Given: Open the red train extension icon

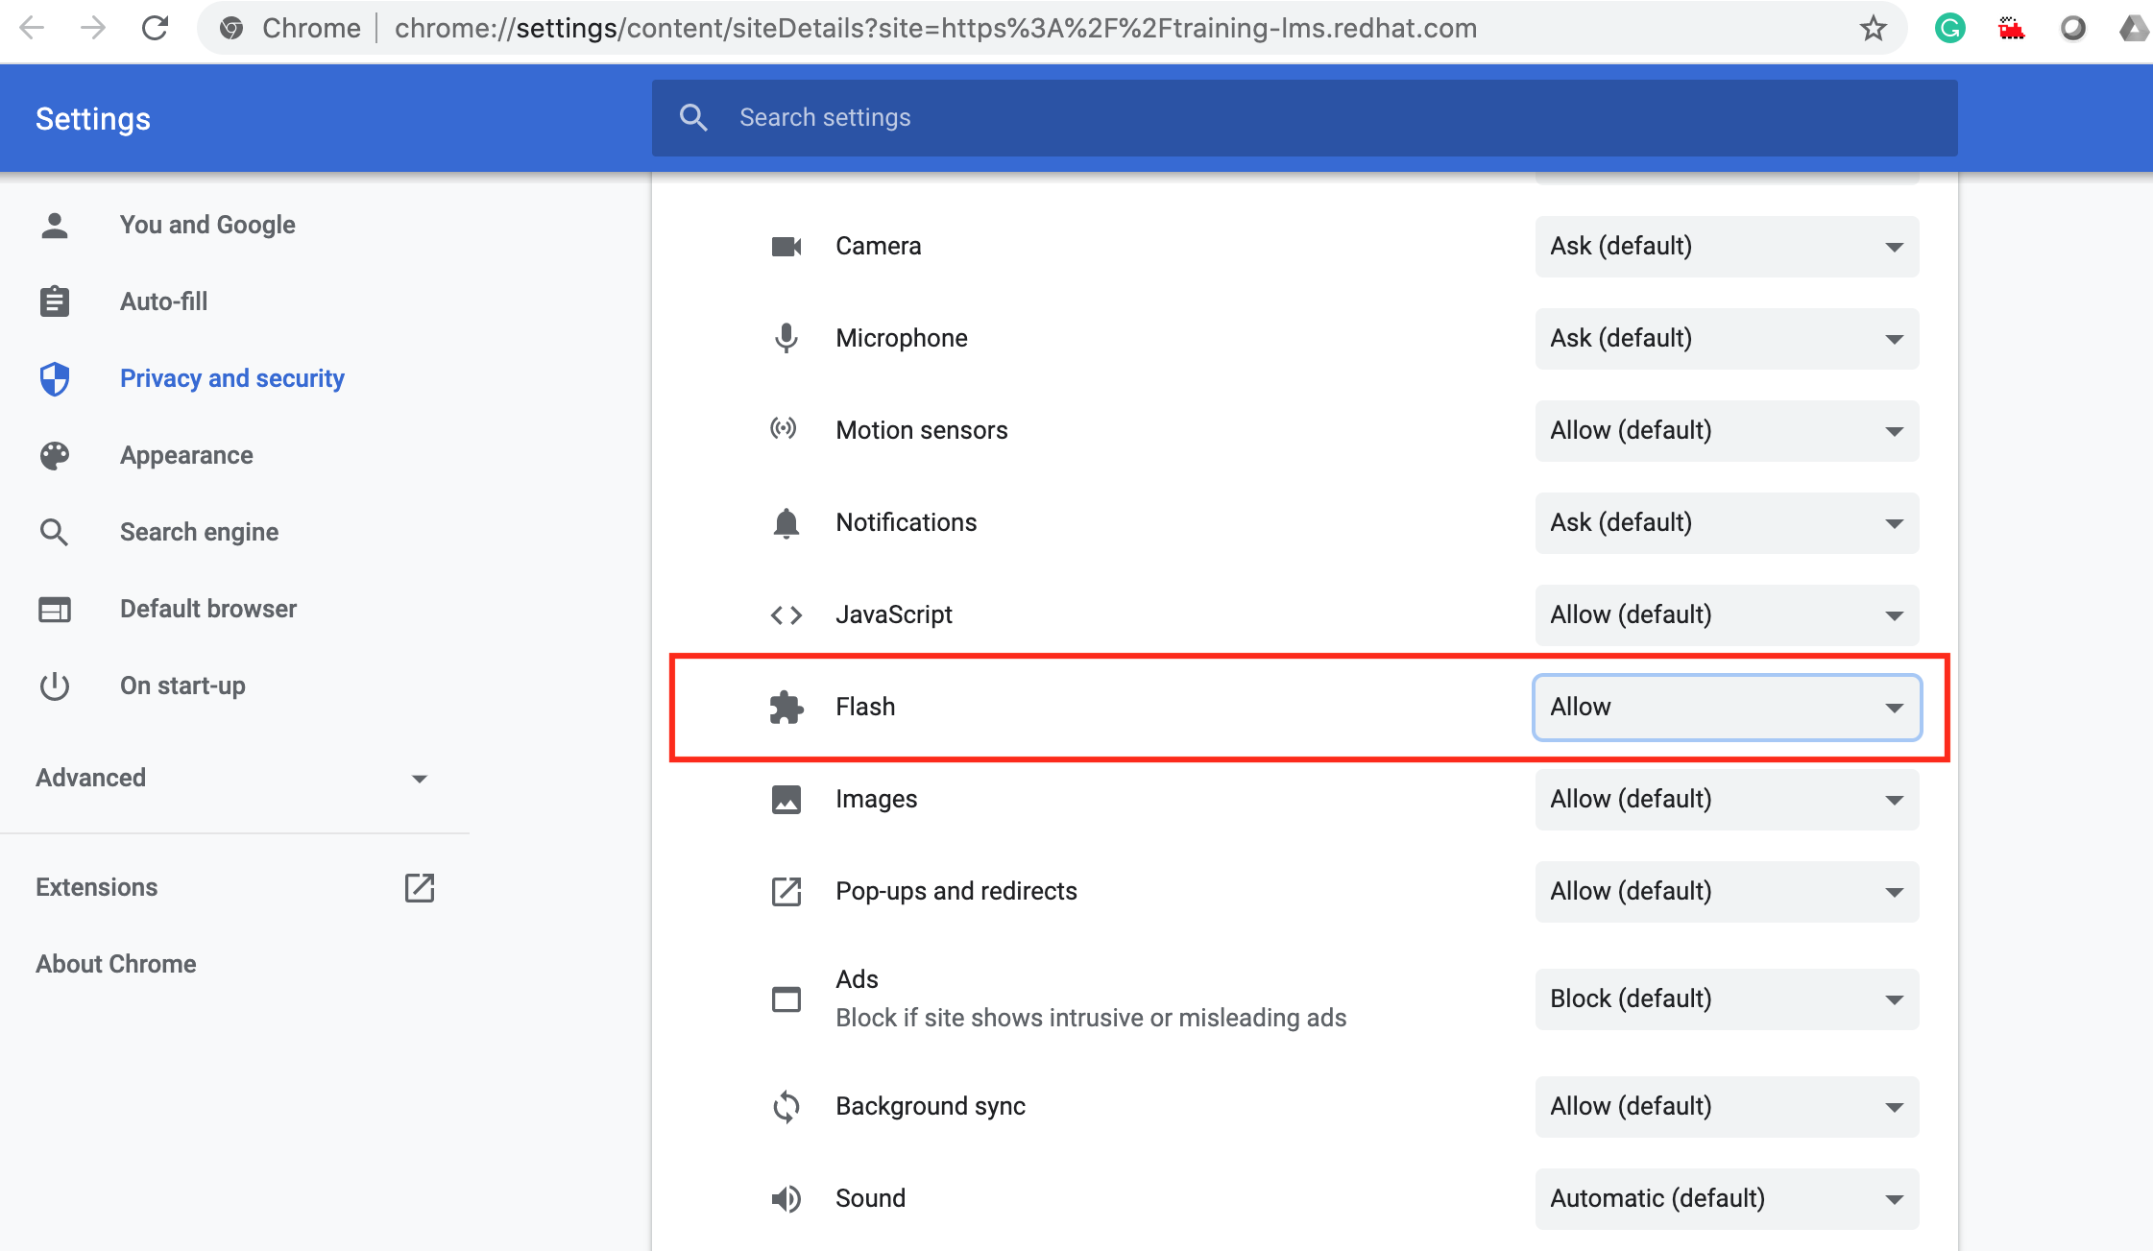Looking at the screenshot, I should (x=2011, y=28).
